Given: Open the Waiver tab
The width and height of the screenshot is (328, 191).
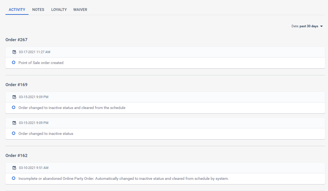Looking at the screenshot, I should tap(80, 10).
